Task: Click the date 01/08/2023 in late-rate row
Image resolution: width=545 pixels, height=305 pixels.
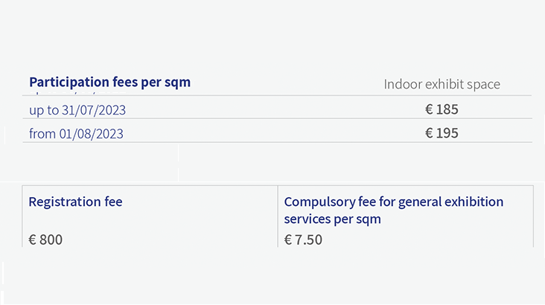Action: 91,134
